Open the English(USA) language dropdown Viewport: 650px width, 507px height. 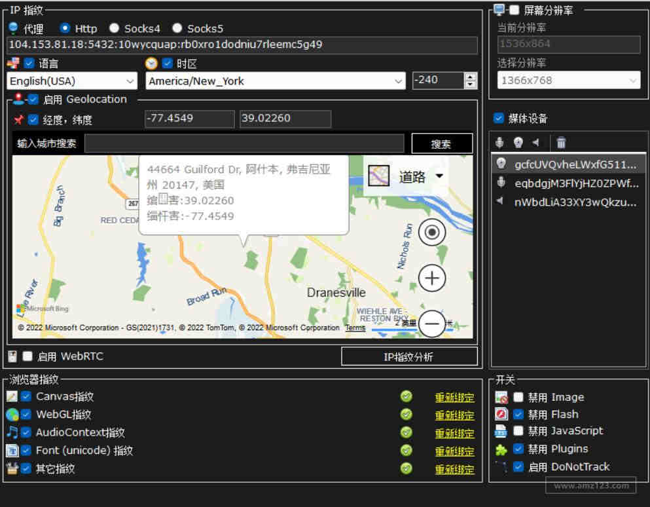72,81
